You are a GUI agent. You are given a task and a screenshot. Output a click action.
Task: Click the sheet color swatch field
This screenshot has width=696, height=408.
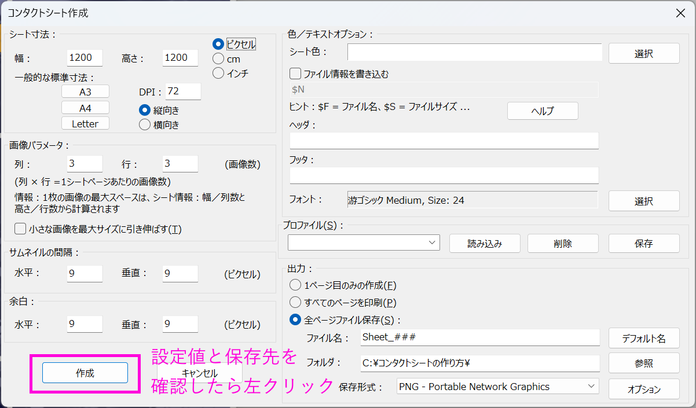[x=474, y=52]
